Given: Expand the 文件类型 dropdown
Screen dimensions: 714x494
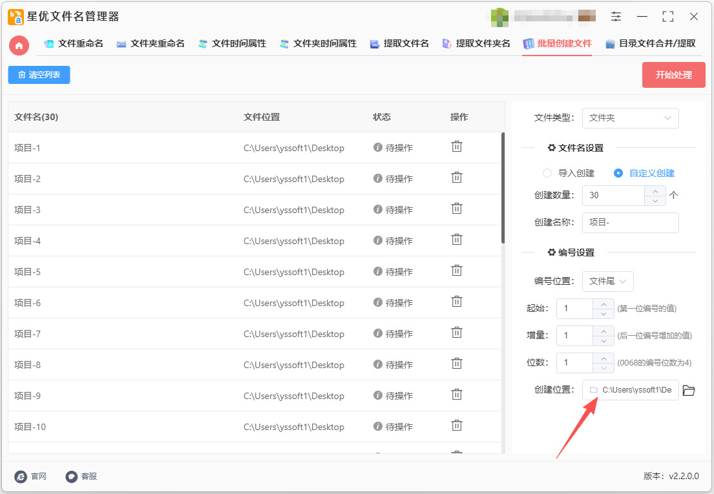Looking at the screenshot, I should click(x=630, y=118).
